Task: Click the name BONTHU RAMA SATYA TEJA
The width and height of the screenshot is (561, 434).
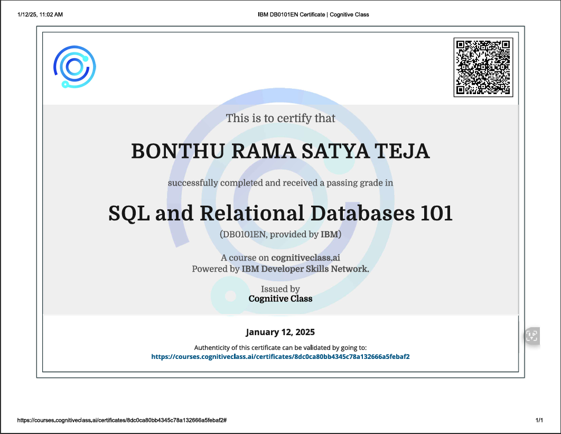Action: (x=280, y=152)
